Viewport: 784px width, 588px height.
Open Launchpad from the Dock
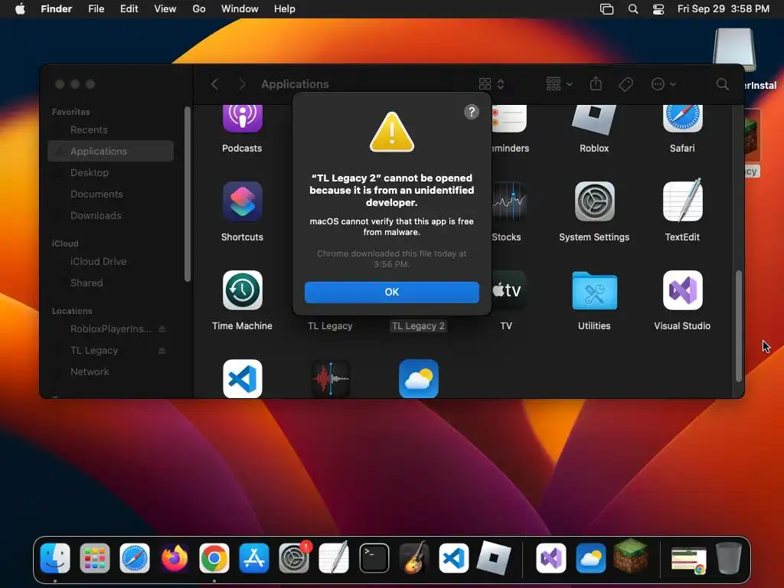click(x=94, y=558)
